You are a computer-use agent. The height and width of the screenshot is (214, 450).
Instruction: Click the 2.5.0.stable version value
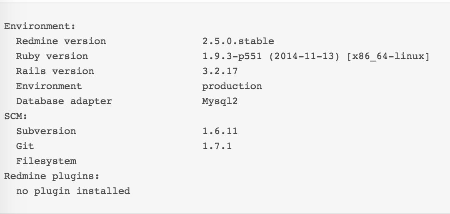tap(238, 41)
